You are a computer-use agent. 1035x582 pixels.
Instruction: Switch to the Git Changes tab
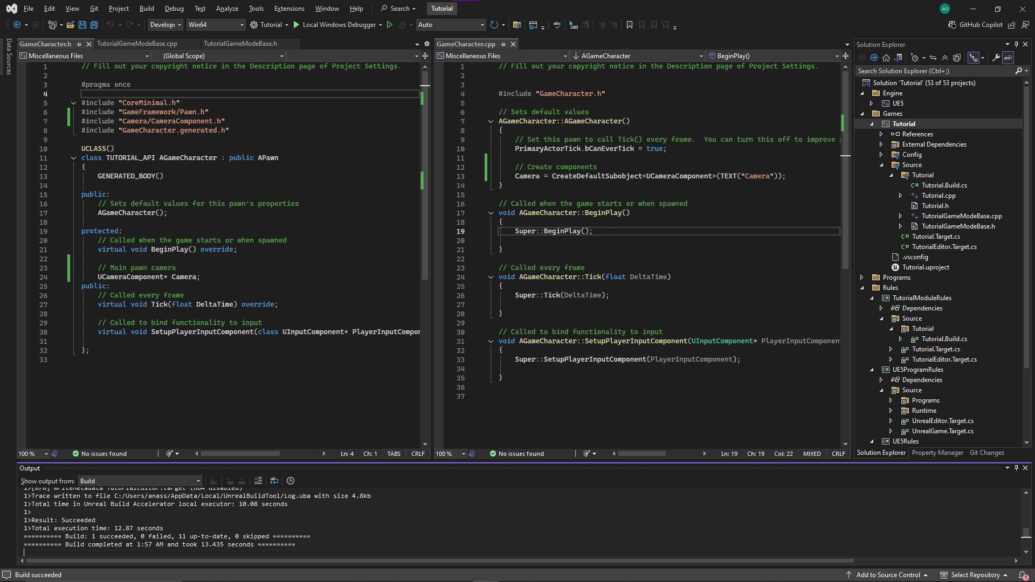click(x=986, y=453)
